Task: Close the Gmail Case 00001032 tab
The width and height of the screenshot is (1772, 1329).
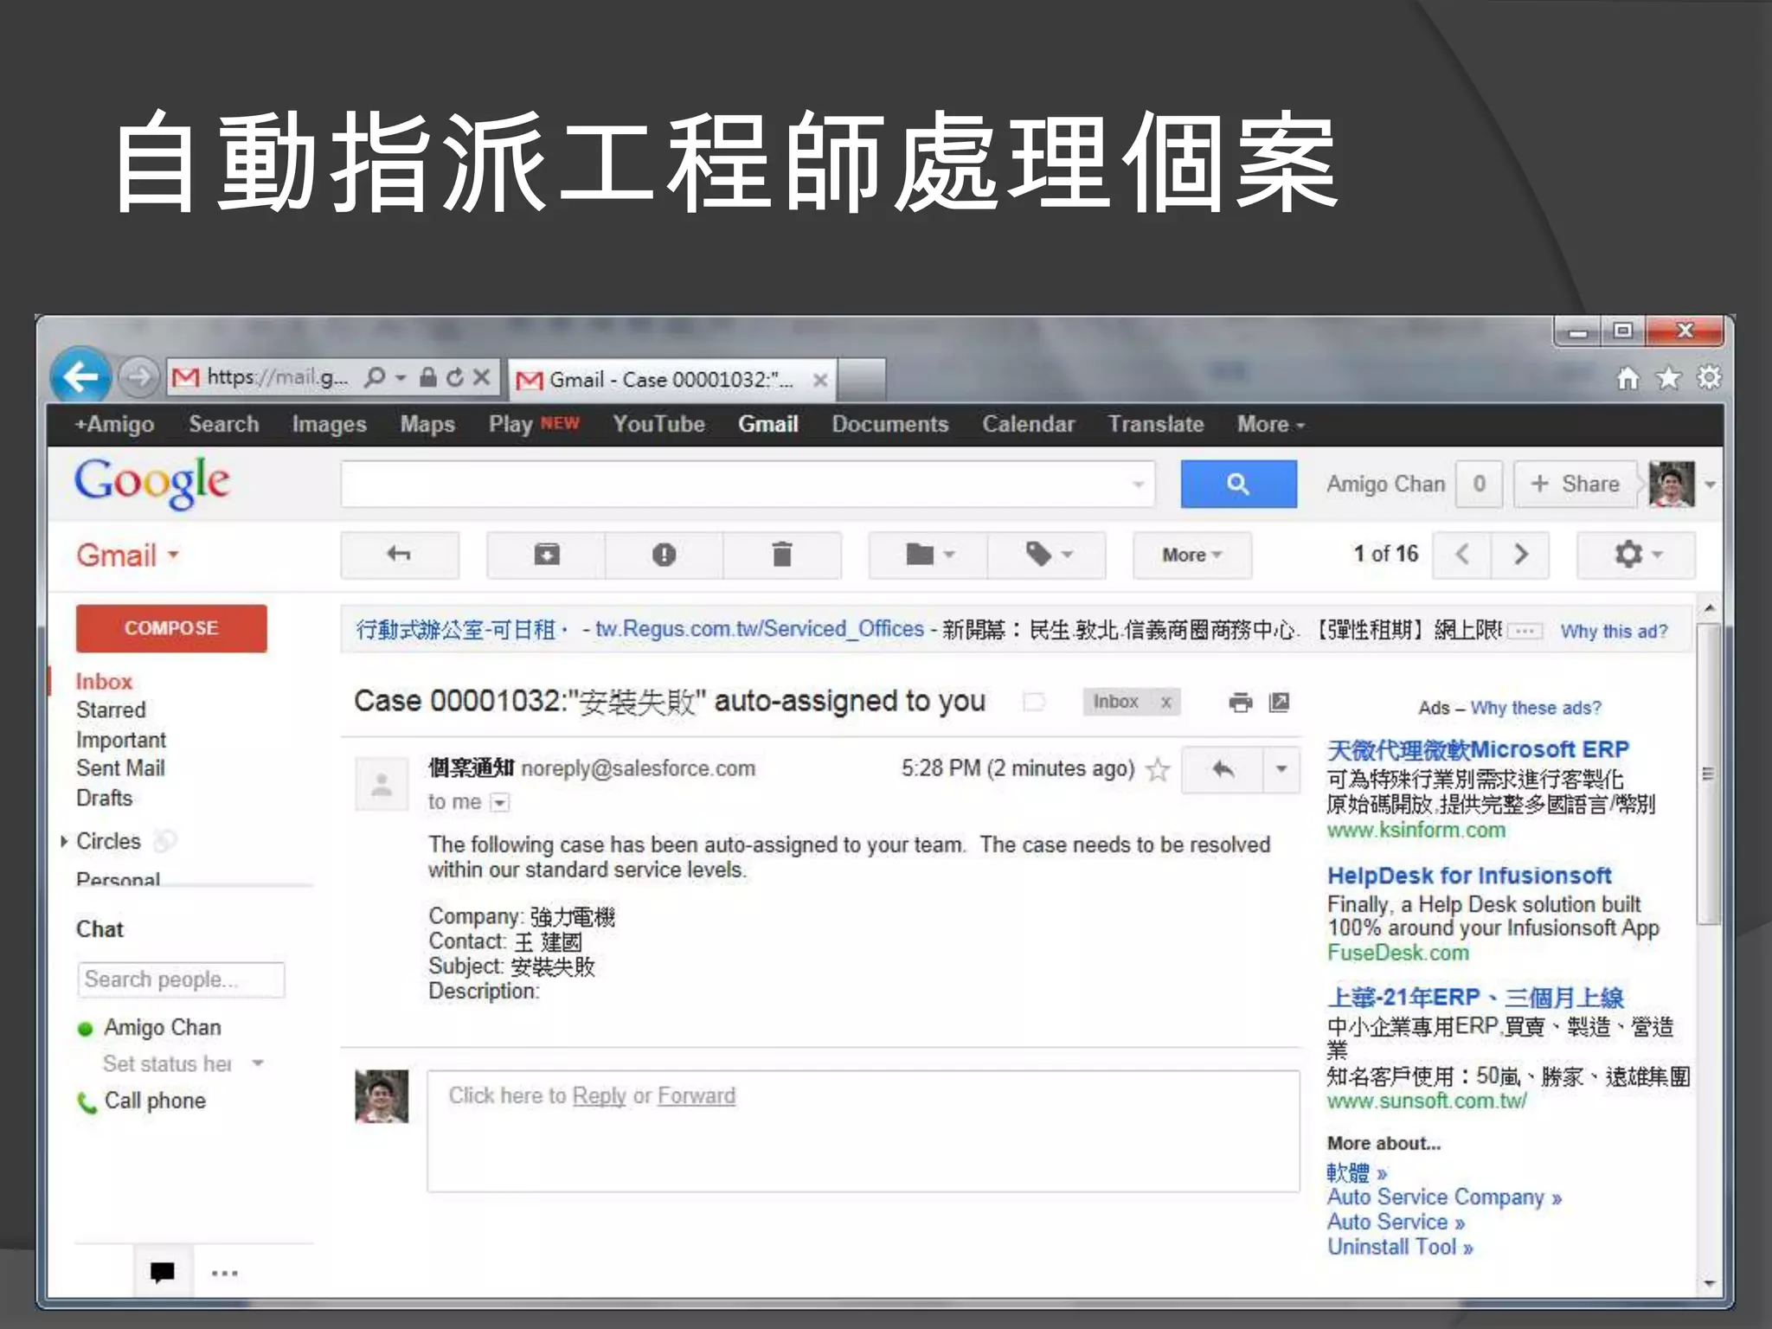Action: [819, 380]
